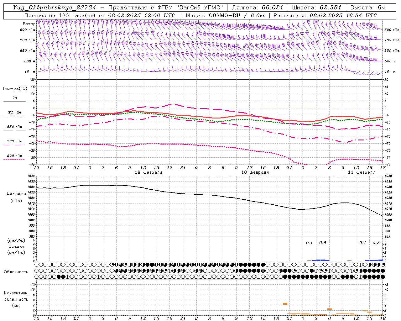Click the highest orange convective cloud bar
401x321 pixels.
pos(285,303)
